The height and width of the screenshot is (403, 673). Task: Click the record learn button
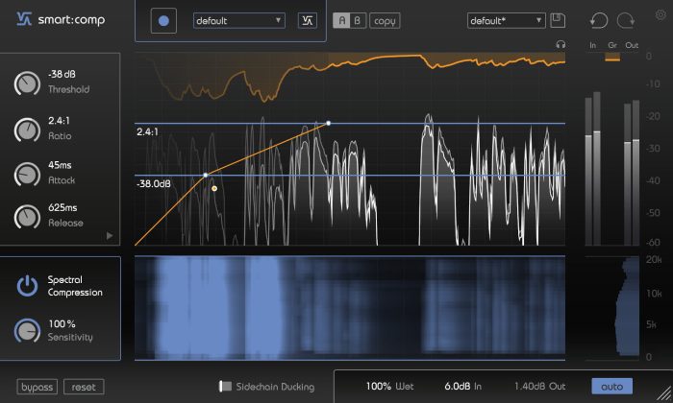(163, 20)
